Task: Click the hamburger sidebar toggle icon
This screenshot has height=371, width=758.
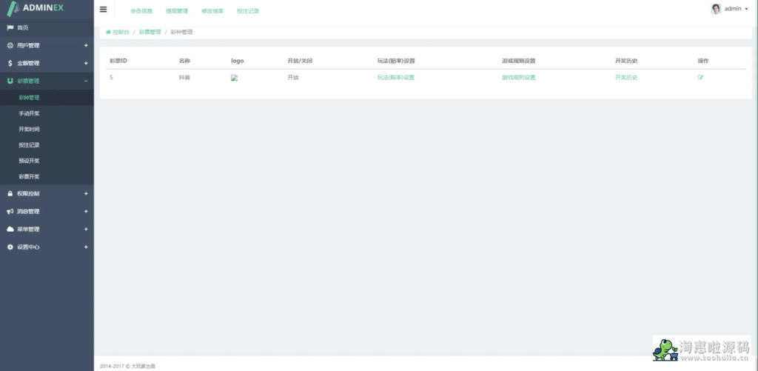Action: click(x=103, y=10)
